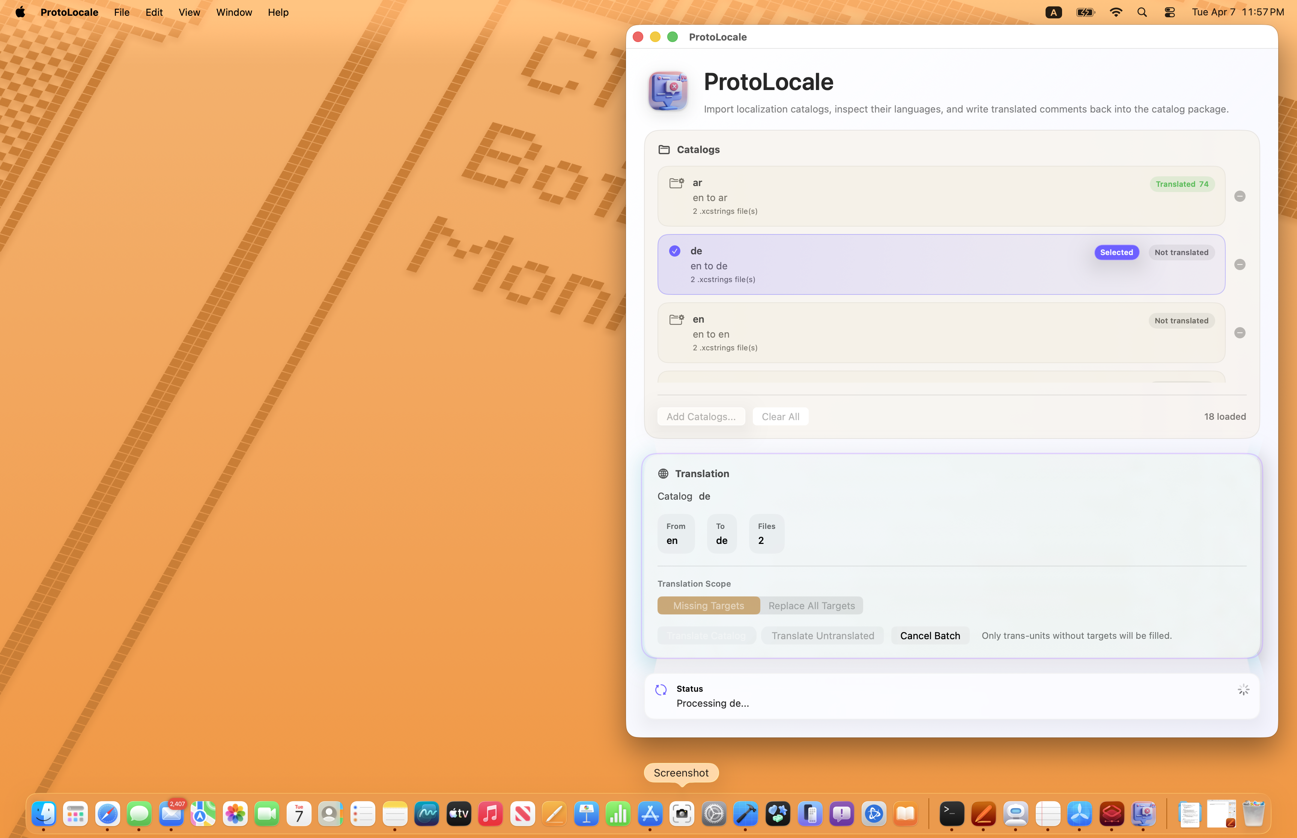The height and width of the screenshot is (838, 1297).
Task: Select the Missing Targets scope option
Action: point(708,606)
